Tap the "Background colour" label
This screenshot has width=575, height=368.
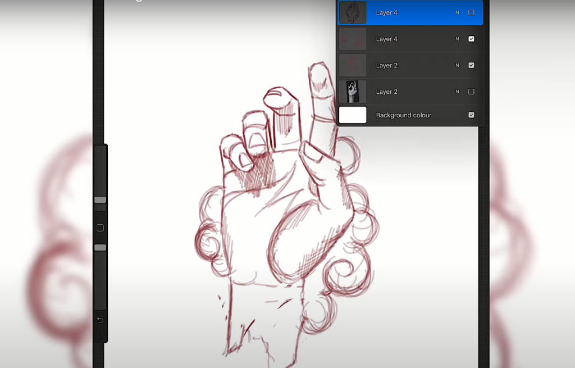click(403, 115)
